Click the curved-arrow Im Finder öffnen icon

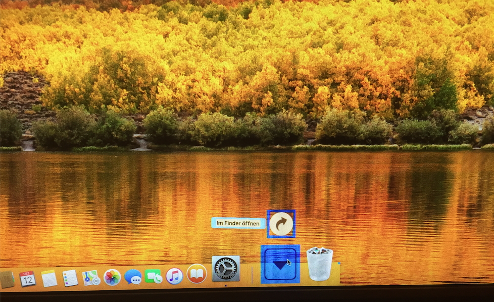281,224
